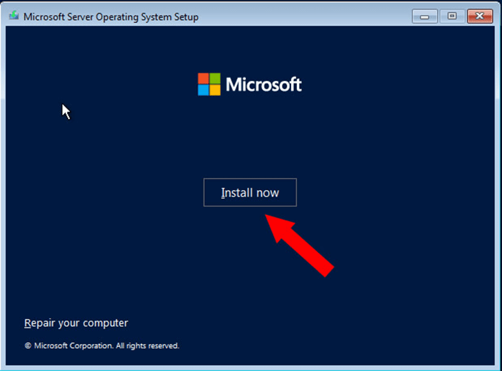Viewport: 502px width, 371px height.
Task: Open the Repair your computer link
Action: click(x=76, y=323)
